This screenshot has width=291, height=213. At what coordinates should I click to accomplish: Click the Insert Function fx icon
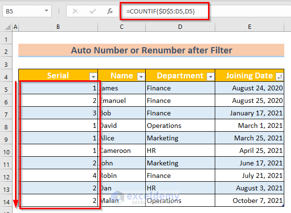click(110, 11)
